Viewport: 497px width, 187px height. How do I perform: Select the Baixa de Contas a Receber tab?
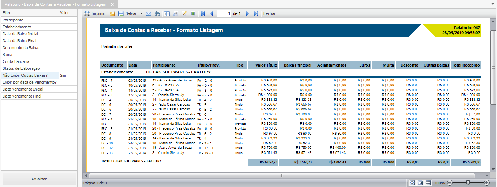click(55, 4)
